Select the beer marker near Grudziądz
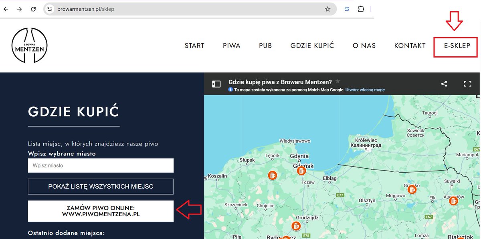Image resolution: width=481 pixels, height=239 pixels. click(296, 226)
